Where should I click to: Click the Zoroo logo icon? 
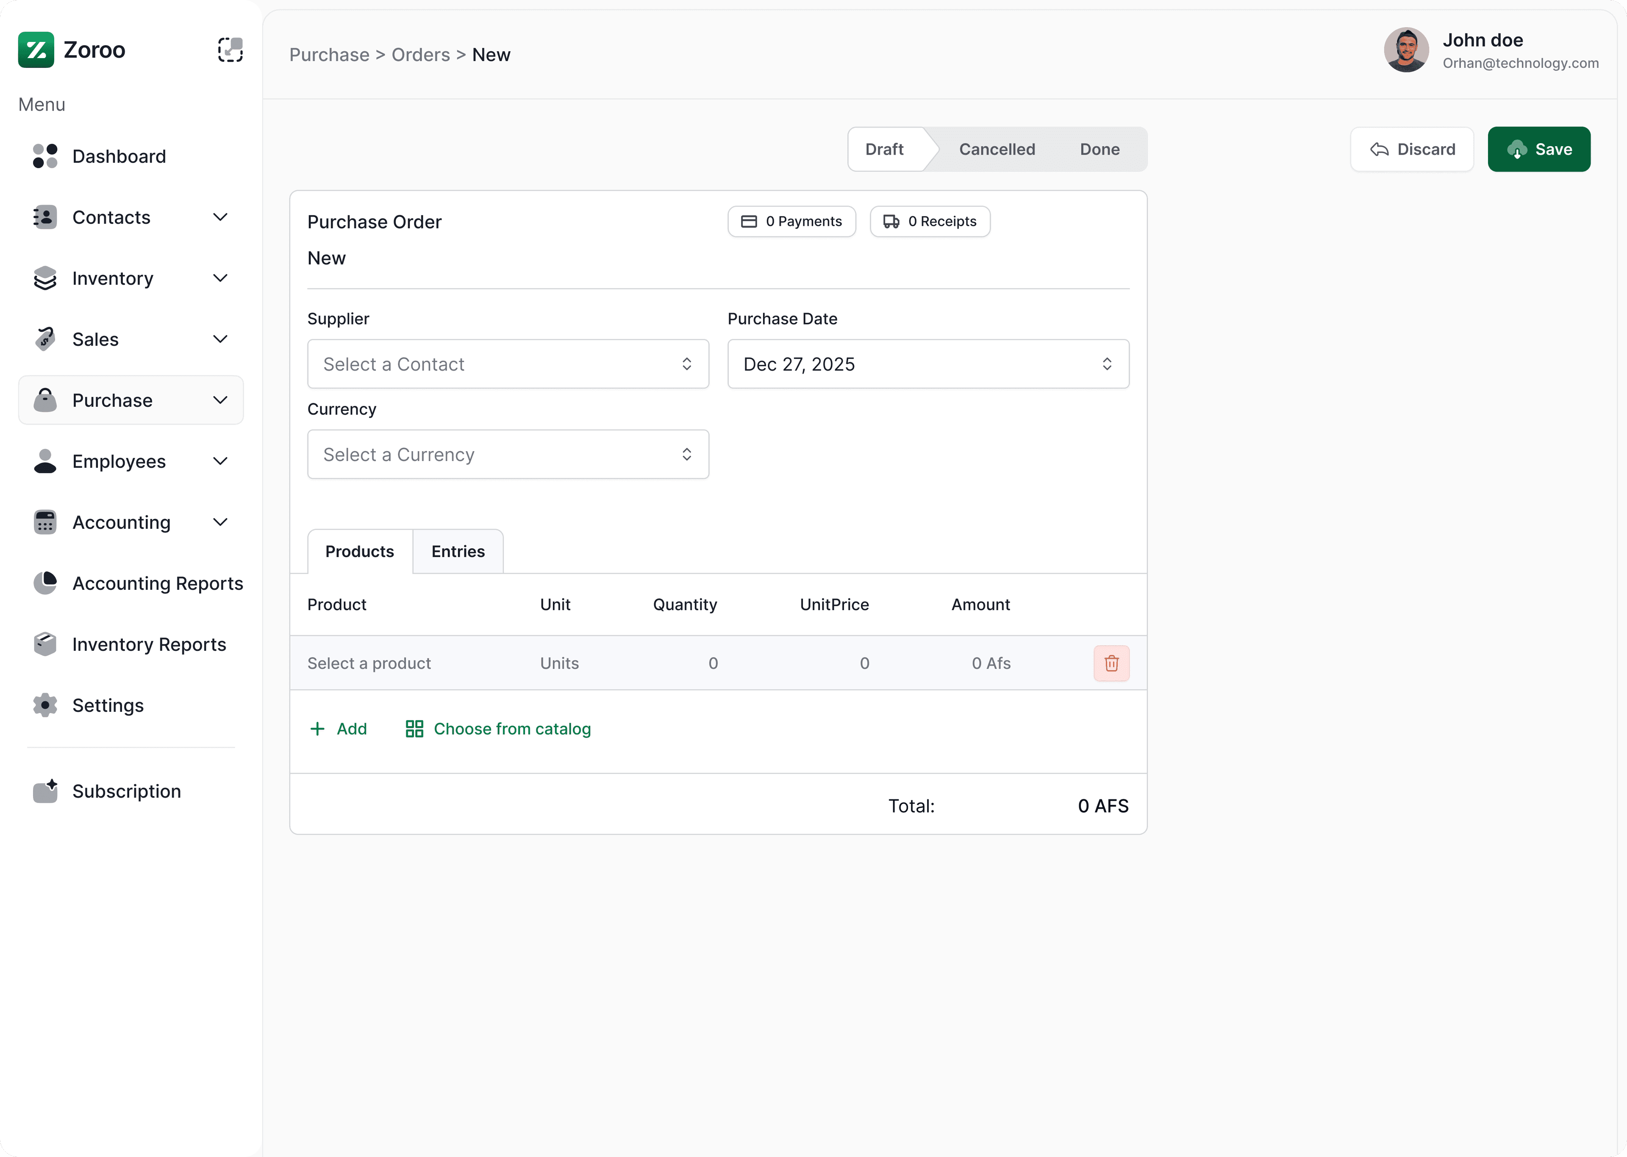point(36,50)
